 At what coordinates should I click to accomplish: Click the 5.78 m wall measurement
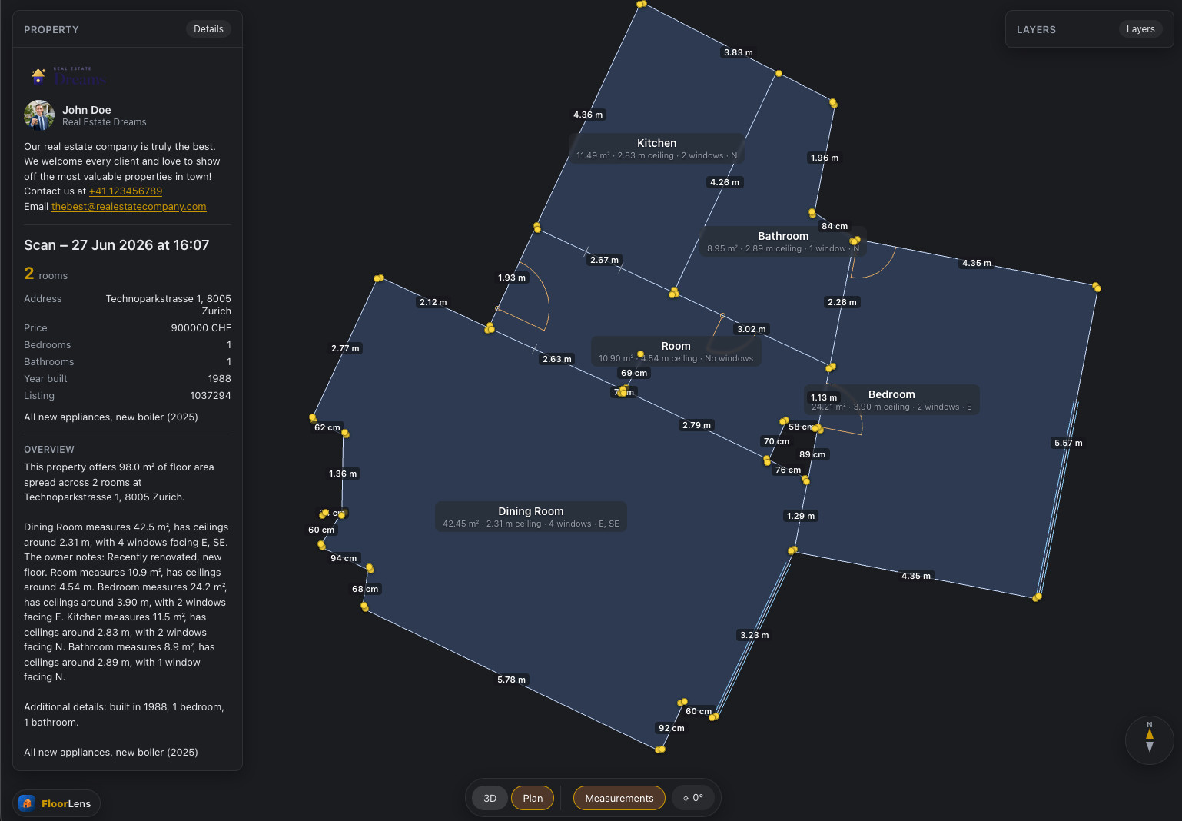tap(512, 680)
